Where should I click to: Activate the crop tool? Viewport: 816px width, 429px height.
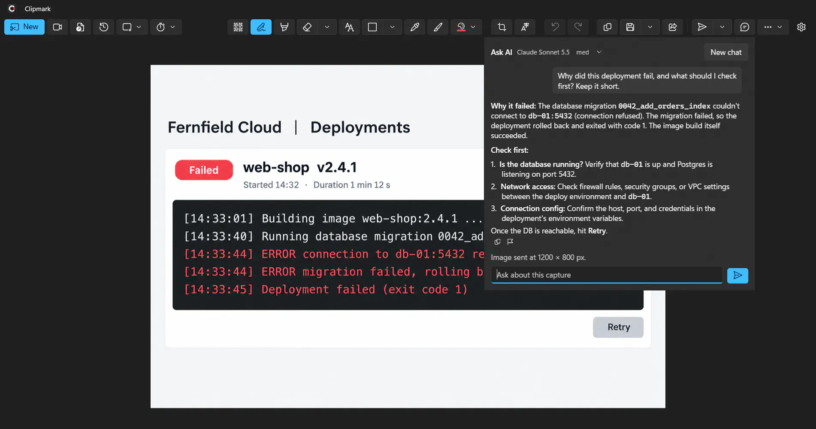point(502,27)
